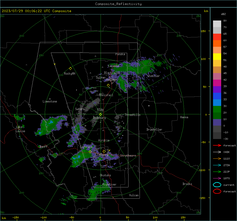Click the Sundre label
Image resolution: width=237 pixels, height=221 pixels.
coord(80,109)
